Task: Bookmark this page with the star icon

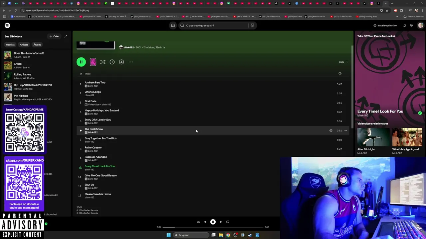Action: (x=387, y=10)
